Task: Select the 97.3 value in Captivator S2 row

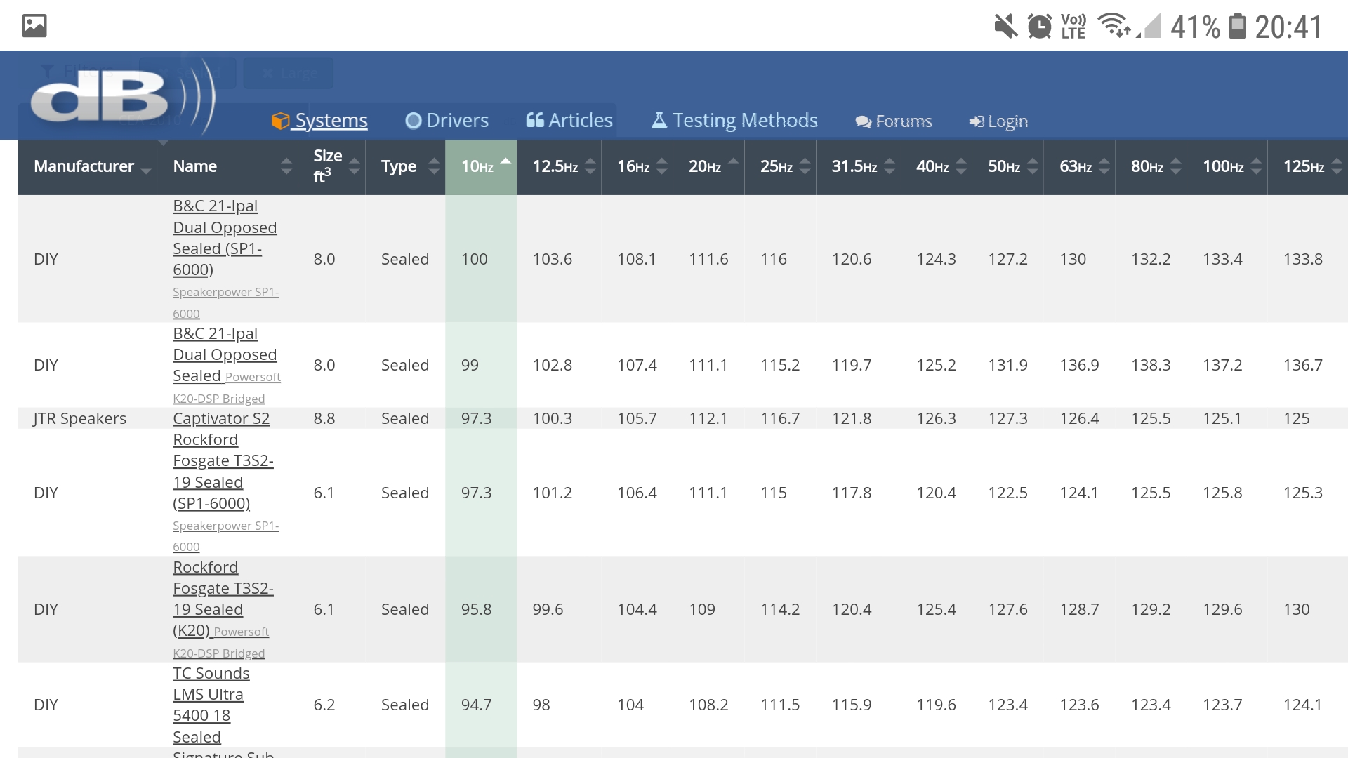Action: coord(476,419)
